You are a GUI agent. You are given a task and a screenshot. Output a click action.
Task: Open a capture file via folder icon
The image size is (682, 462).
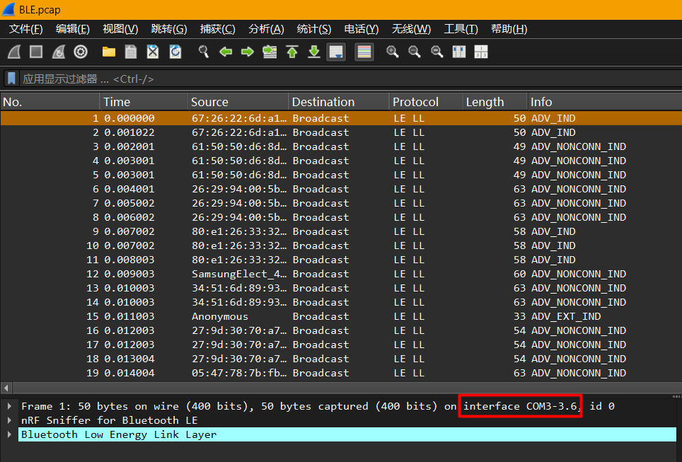[x=109, y=52]
